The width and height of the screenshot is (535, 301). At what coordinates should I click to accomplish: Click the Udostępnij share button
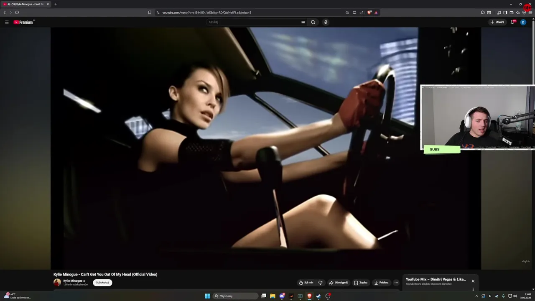[339, 283]
